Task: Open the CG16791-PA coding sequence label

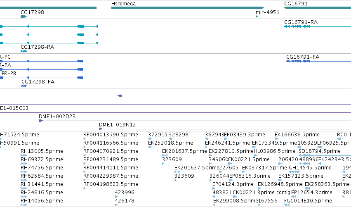Action: (303, 57)
